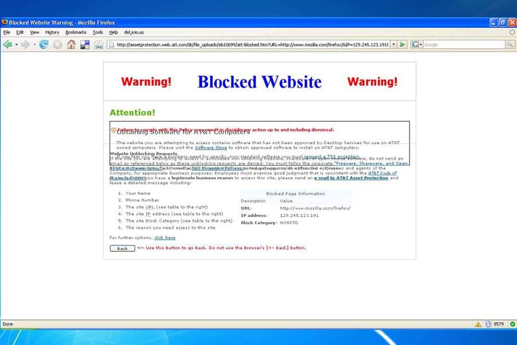Expand the address bar URL history dropdown
517x345 pixels.
[393, 45]
